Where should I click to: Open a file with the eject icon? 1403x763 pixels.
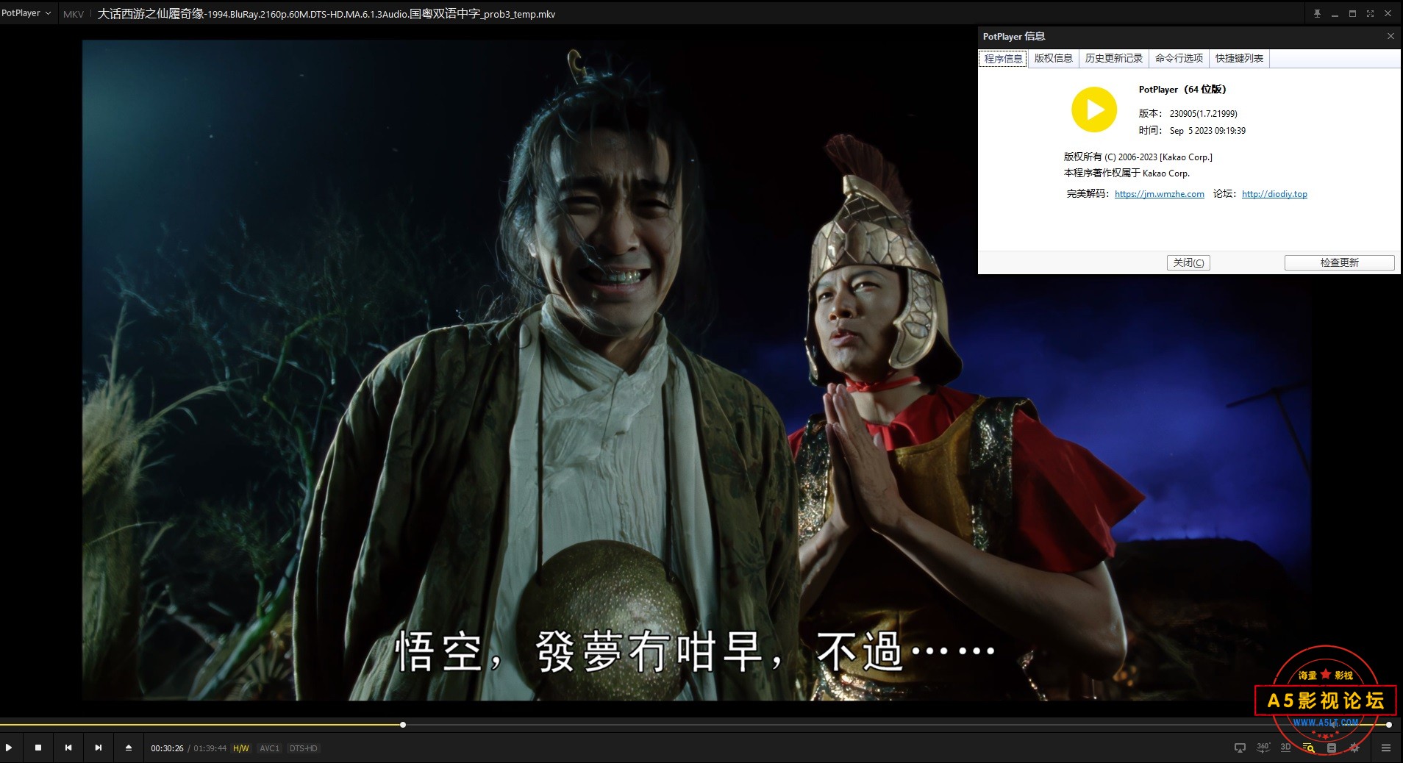tap(129, 748)
